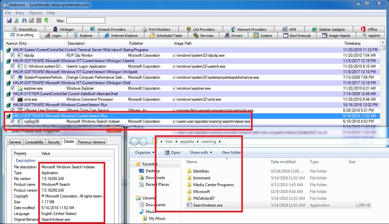This screenshot has width=389, height=224.
Task: Open the Options menu
Action: [36, 13]
